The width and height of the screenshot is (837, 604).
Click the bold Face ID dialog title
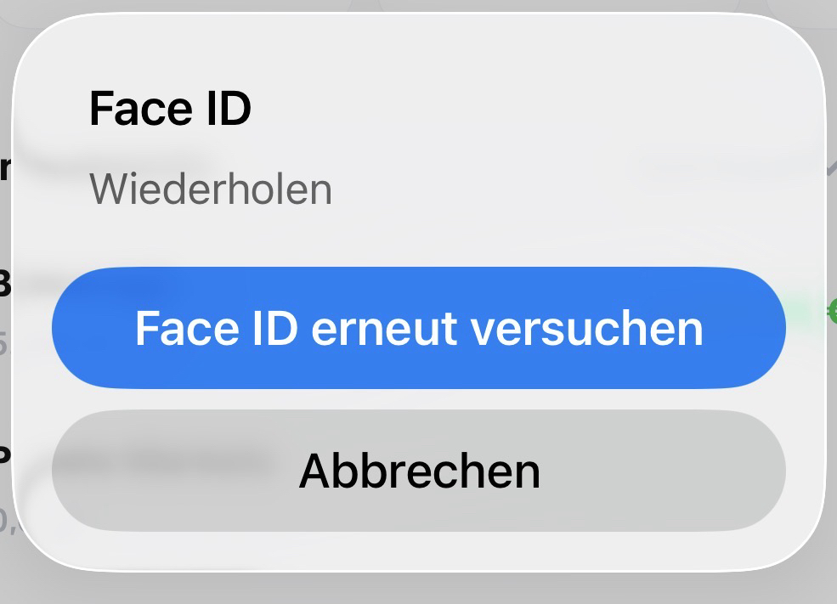coord(170,109)
